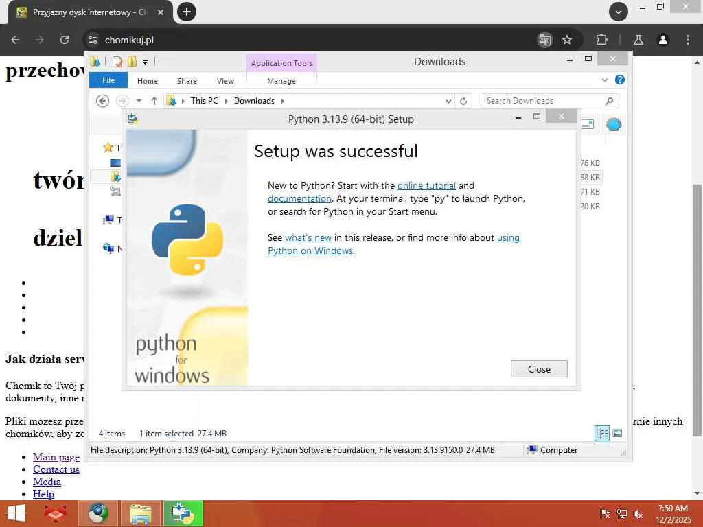Click the Properties quick access icon
Image resolution: width=703 pixels, height=527 pixels.
[117, 62]
